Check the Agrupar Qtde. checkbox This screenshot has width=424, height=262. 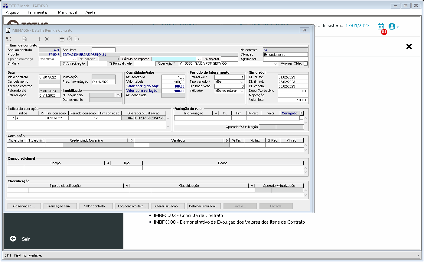pyautogui.click(x=305, y=64)
